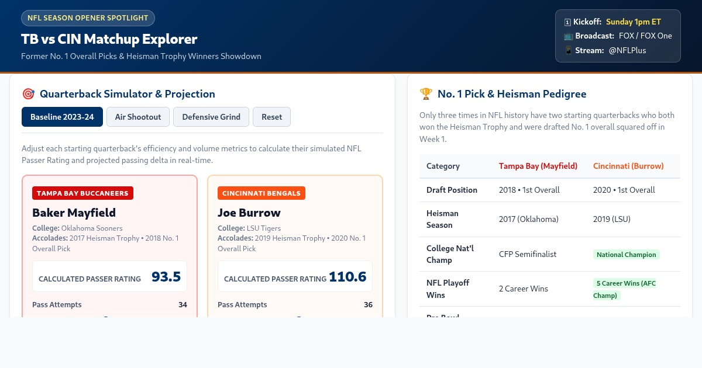Image resolution: width=702 pixels, height=368 pixels.
Task: Select the Baseline 2023-24 preset
Action: [x=62, y=117]
